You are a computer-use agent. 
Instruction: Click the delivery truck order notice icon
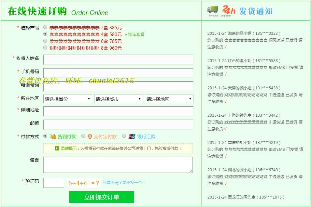point(213,10)
